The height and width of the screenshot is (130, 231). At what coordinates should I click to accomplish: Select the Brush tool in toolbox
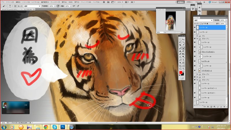tap(183, 48)
